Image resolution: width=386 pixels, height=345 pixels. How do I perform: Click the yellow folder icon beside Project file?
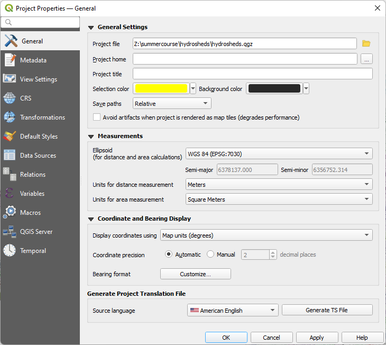[x=366, y=43]
